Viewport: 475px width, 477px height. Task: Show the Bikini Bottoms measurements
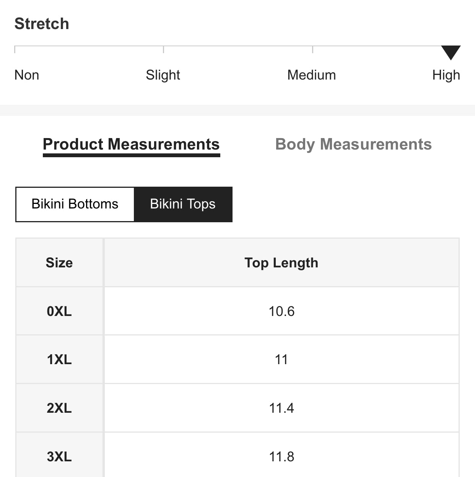pyautogui.click(x=75, y=204)
